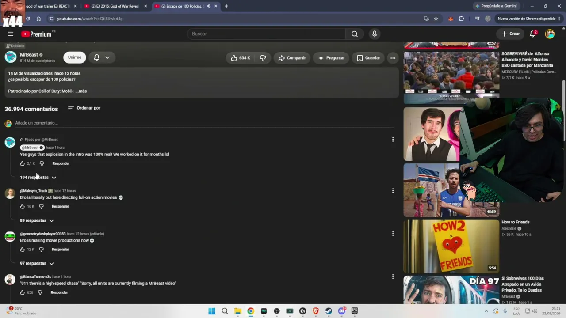Reply to the Maksym_Trach comment
The height and width of the screenshot is (318, 566).
click(x=60, y=206)
